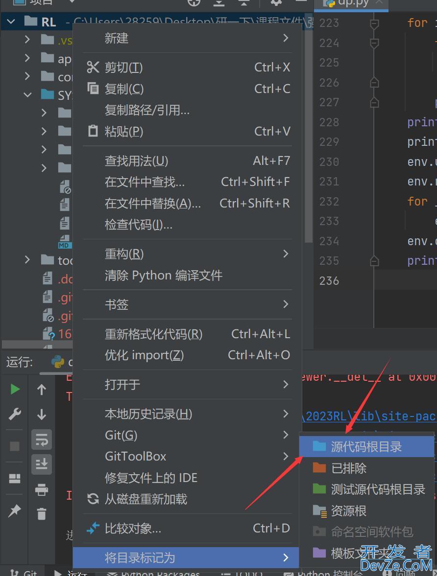Viewport: 437px width, 576px height.
Task: Collapse the RL project root
Action: coord(11,22)
